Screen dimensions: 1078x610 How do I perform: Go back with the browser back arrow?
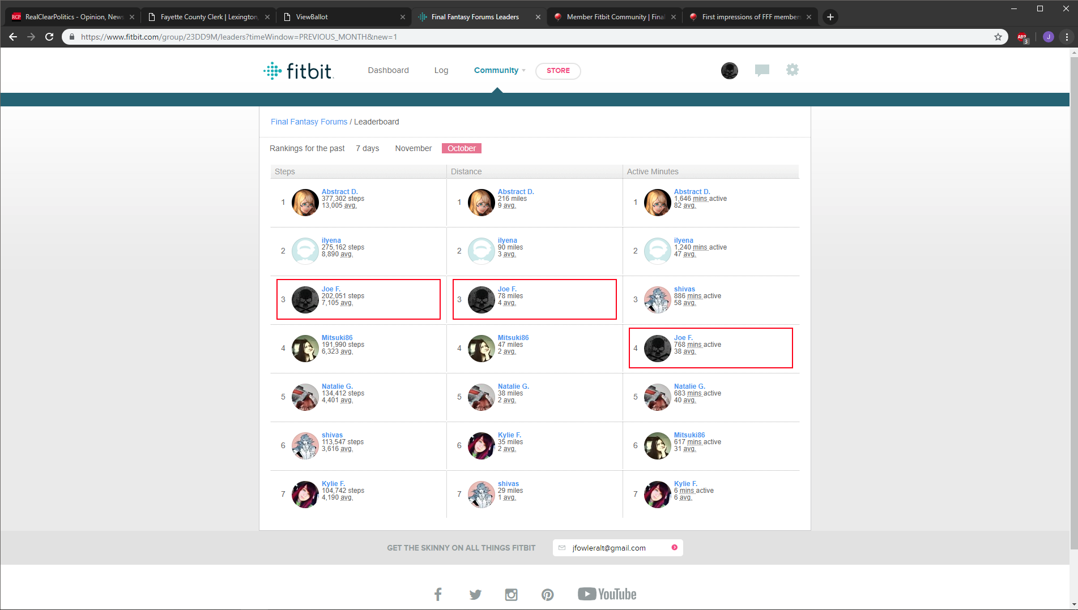point(13,37)
